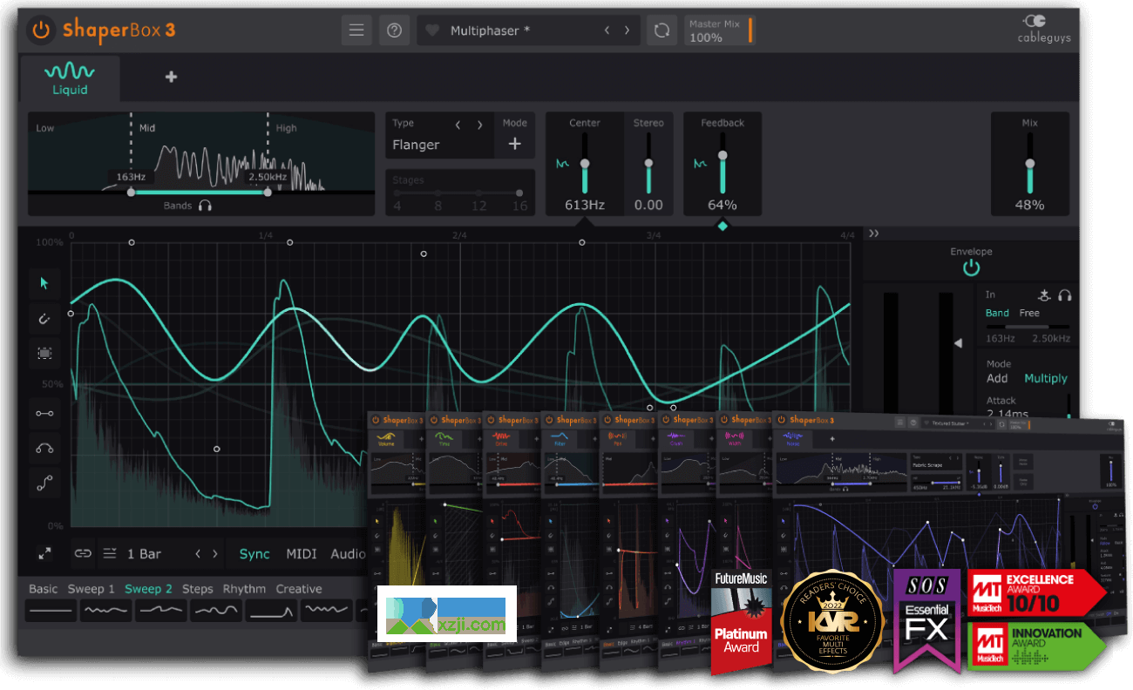Select Audio trigger mode
This screenshot has width=1133, height=690.
coord(348,554)
